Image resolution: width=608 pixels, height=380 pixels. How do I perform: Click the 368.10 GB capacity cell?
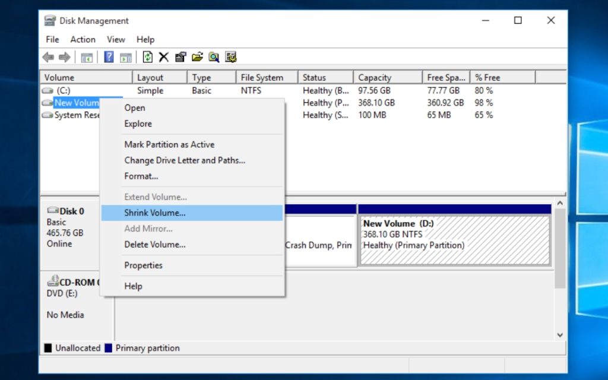[376, 103]
